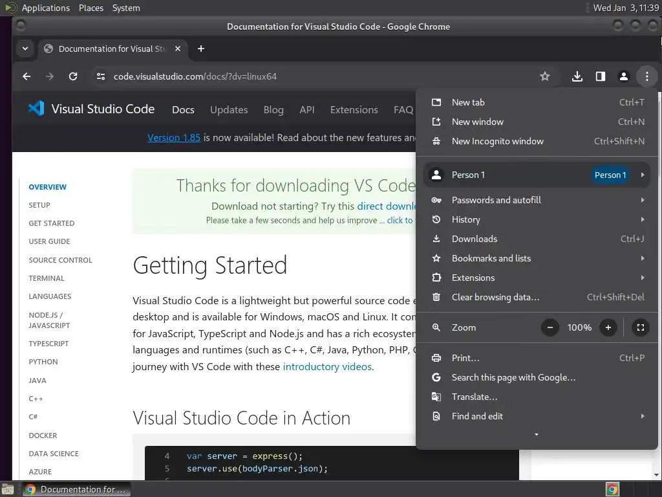Open the downloads icon in the toolbar

pyautogui.click(x=577, y=76)
